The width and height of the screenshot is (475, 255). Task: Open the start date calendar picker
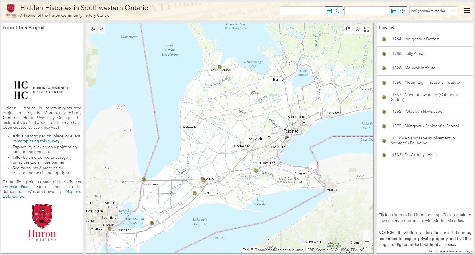click(x=329, y=11)
